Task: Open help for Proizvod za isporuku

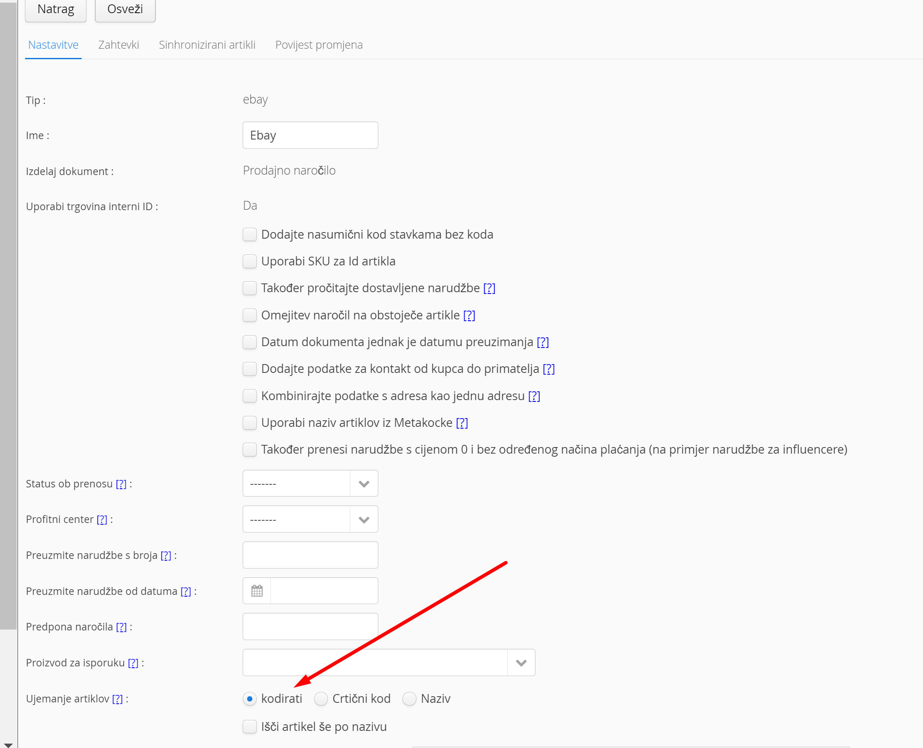Action: point(133,663)
